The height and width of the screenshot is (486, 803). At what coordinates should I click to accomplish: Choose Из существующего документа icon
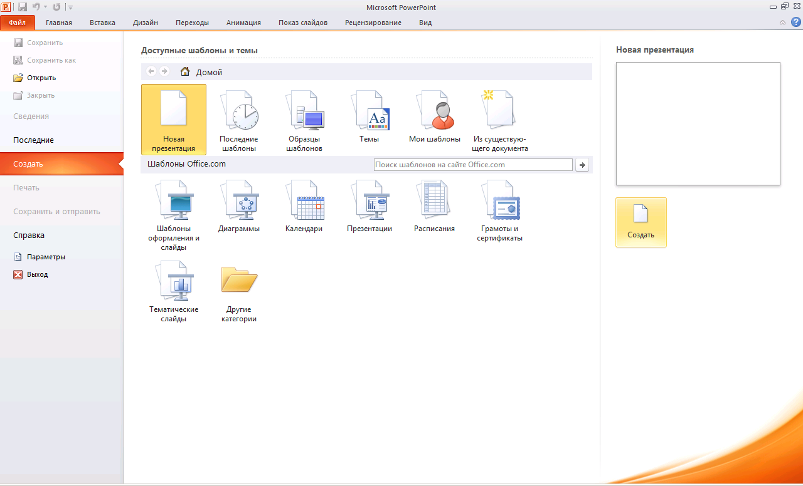coord(500,120)
